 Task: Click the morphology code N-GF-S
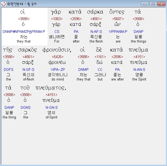[28, 70]
